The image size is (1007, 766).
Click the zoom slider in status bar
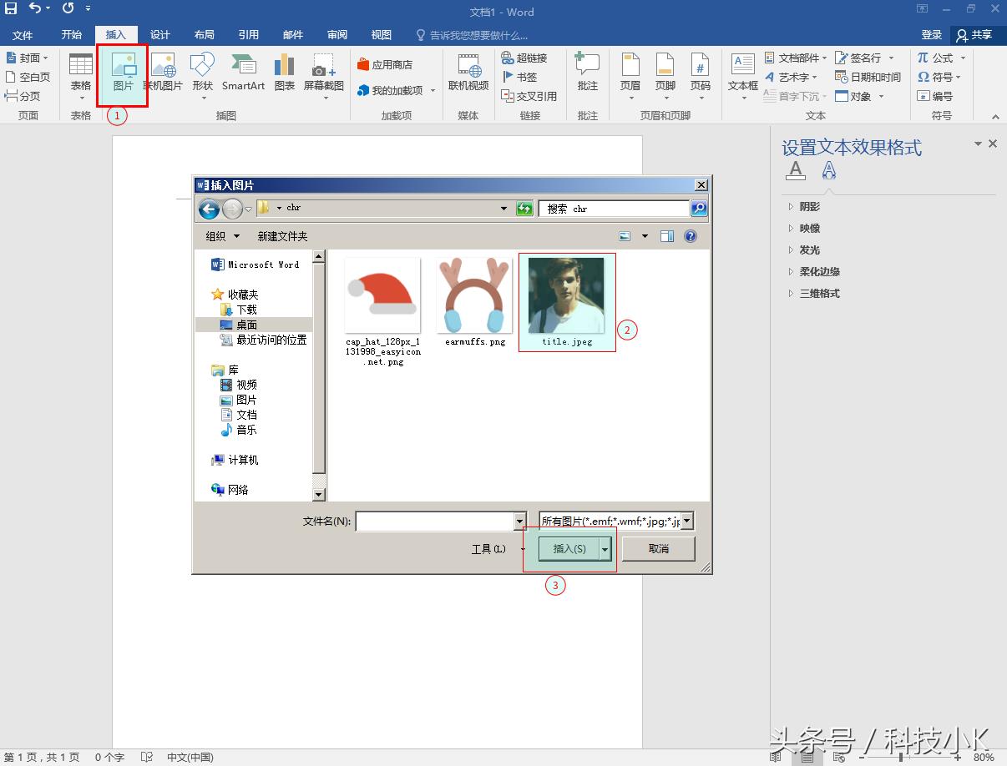(899, 758)
